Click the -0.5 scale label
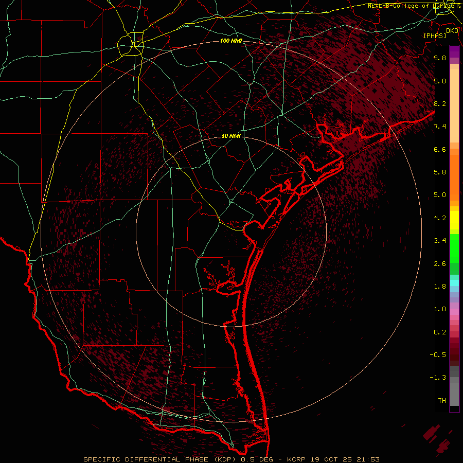Viewport: 463px width, 463px height. (x=438, y=355)
